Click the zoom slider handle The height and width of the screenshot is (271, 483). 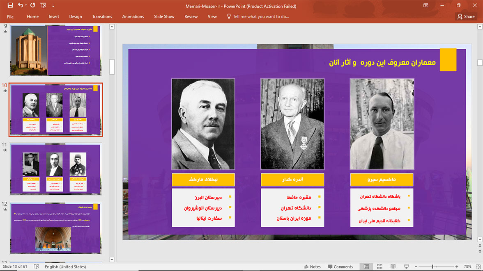(x=432, y=266)
